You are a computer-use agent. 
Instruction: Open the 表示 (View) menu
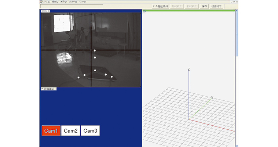[64, 2]
